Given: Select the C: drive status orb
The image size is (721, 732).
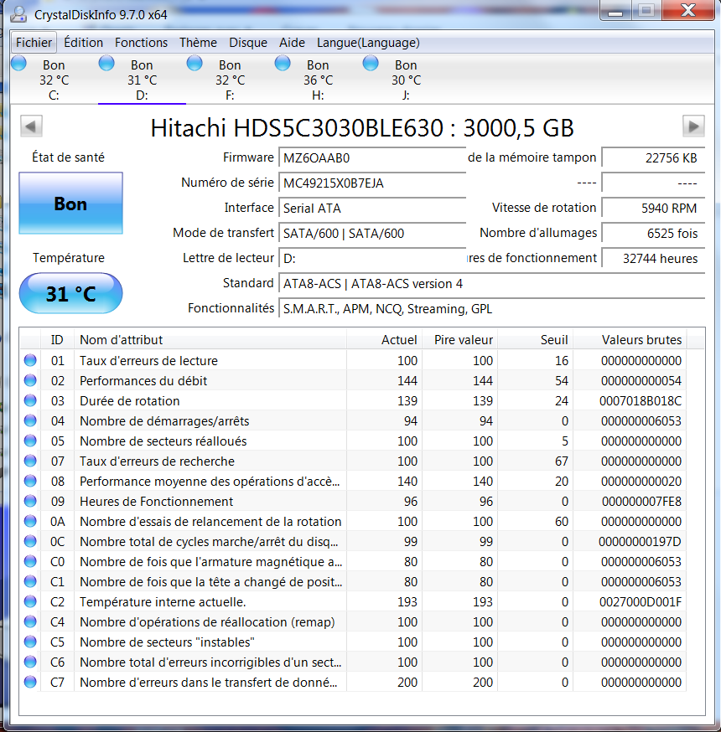Looking at the screenshot, I should tap(18, 64).
